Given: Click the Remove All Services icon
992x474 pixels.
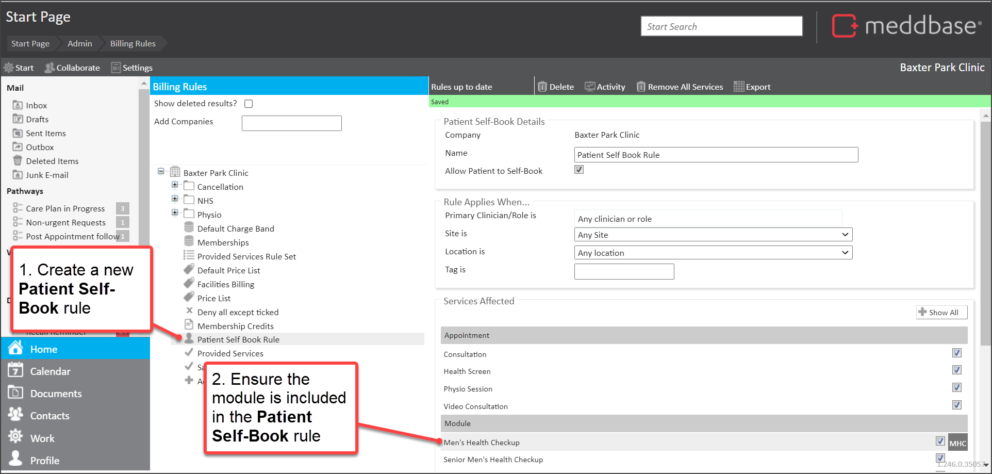Looking at the screenshot, I should 641,87.
